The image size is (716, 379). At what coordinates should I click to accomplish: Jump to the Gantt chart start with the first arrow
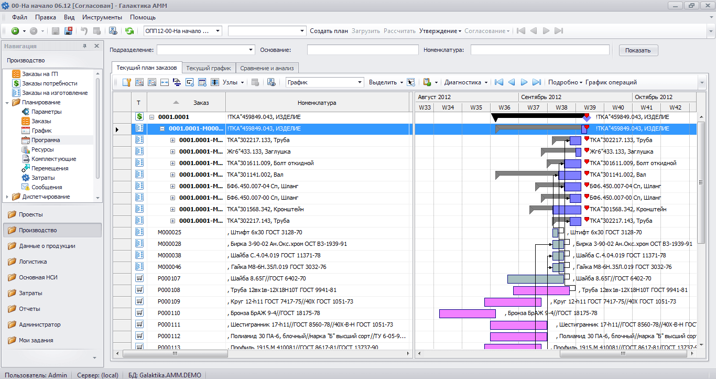point(499,82)
